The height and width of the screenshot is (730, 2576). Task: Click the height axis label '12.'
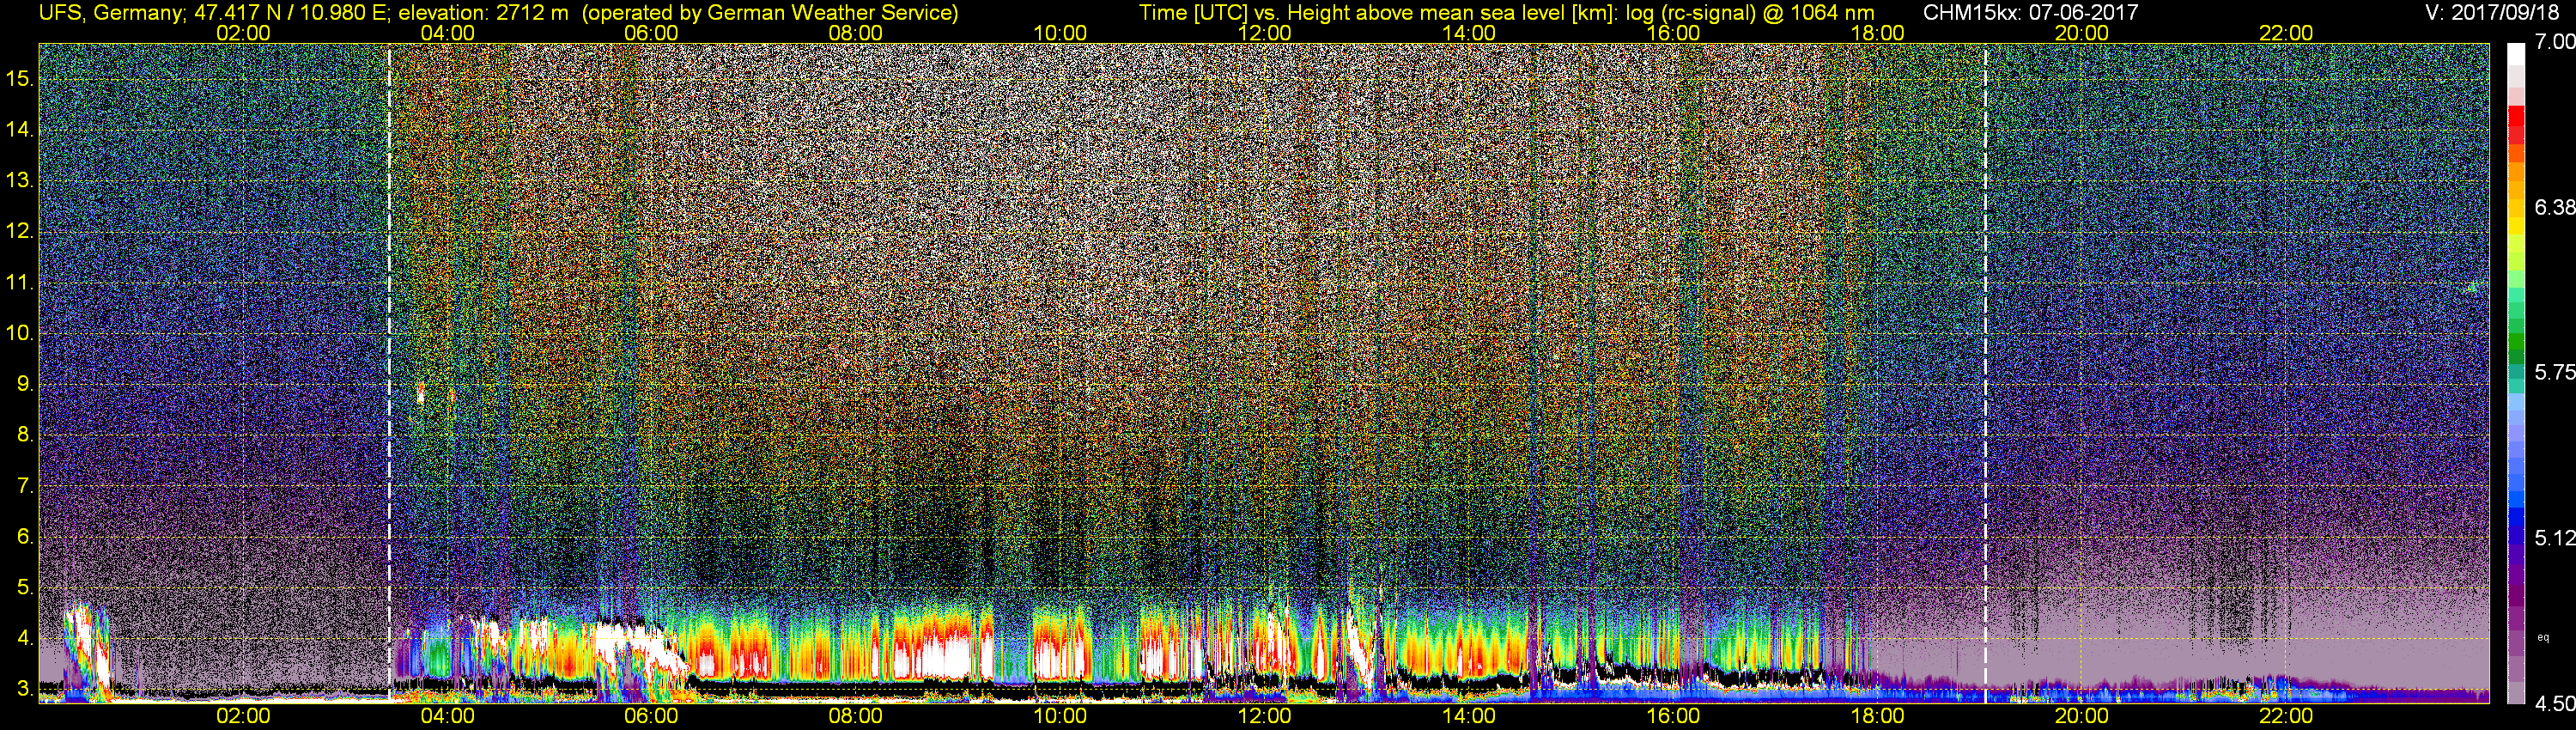click(20, 231)
